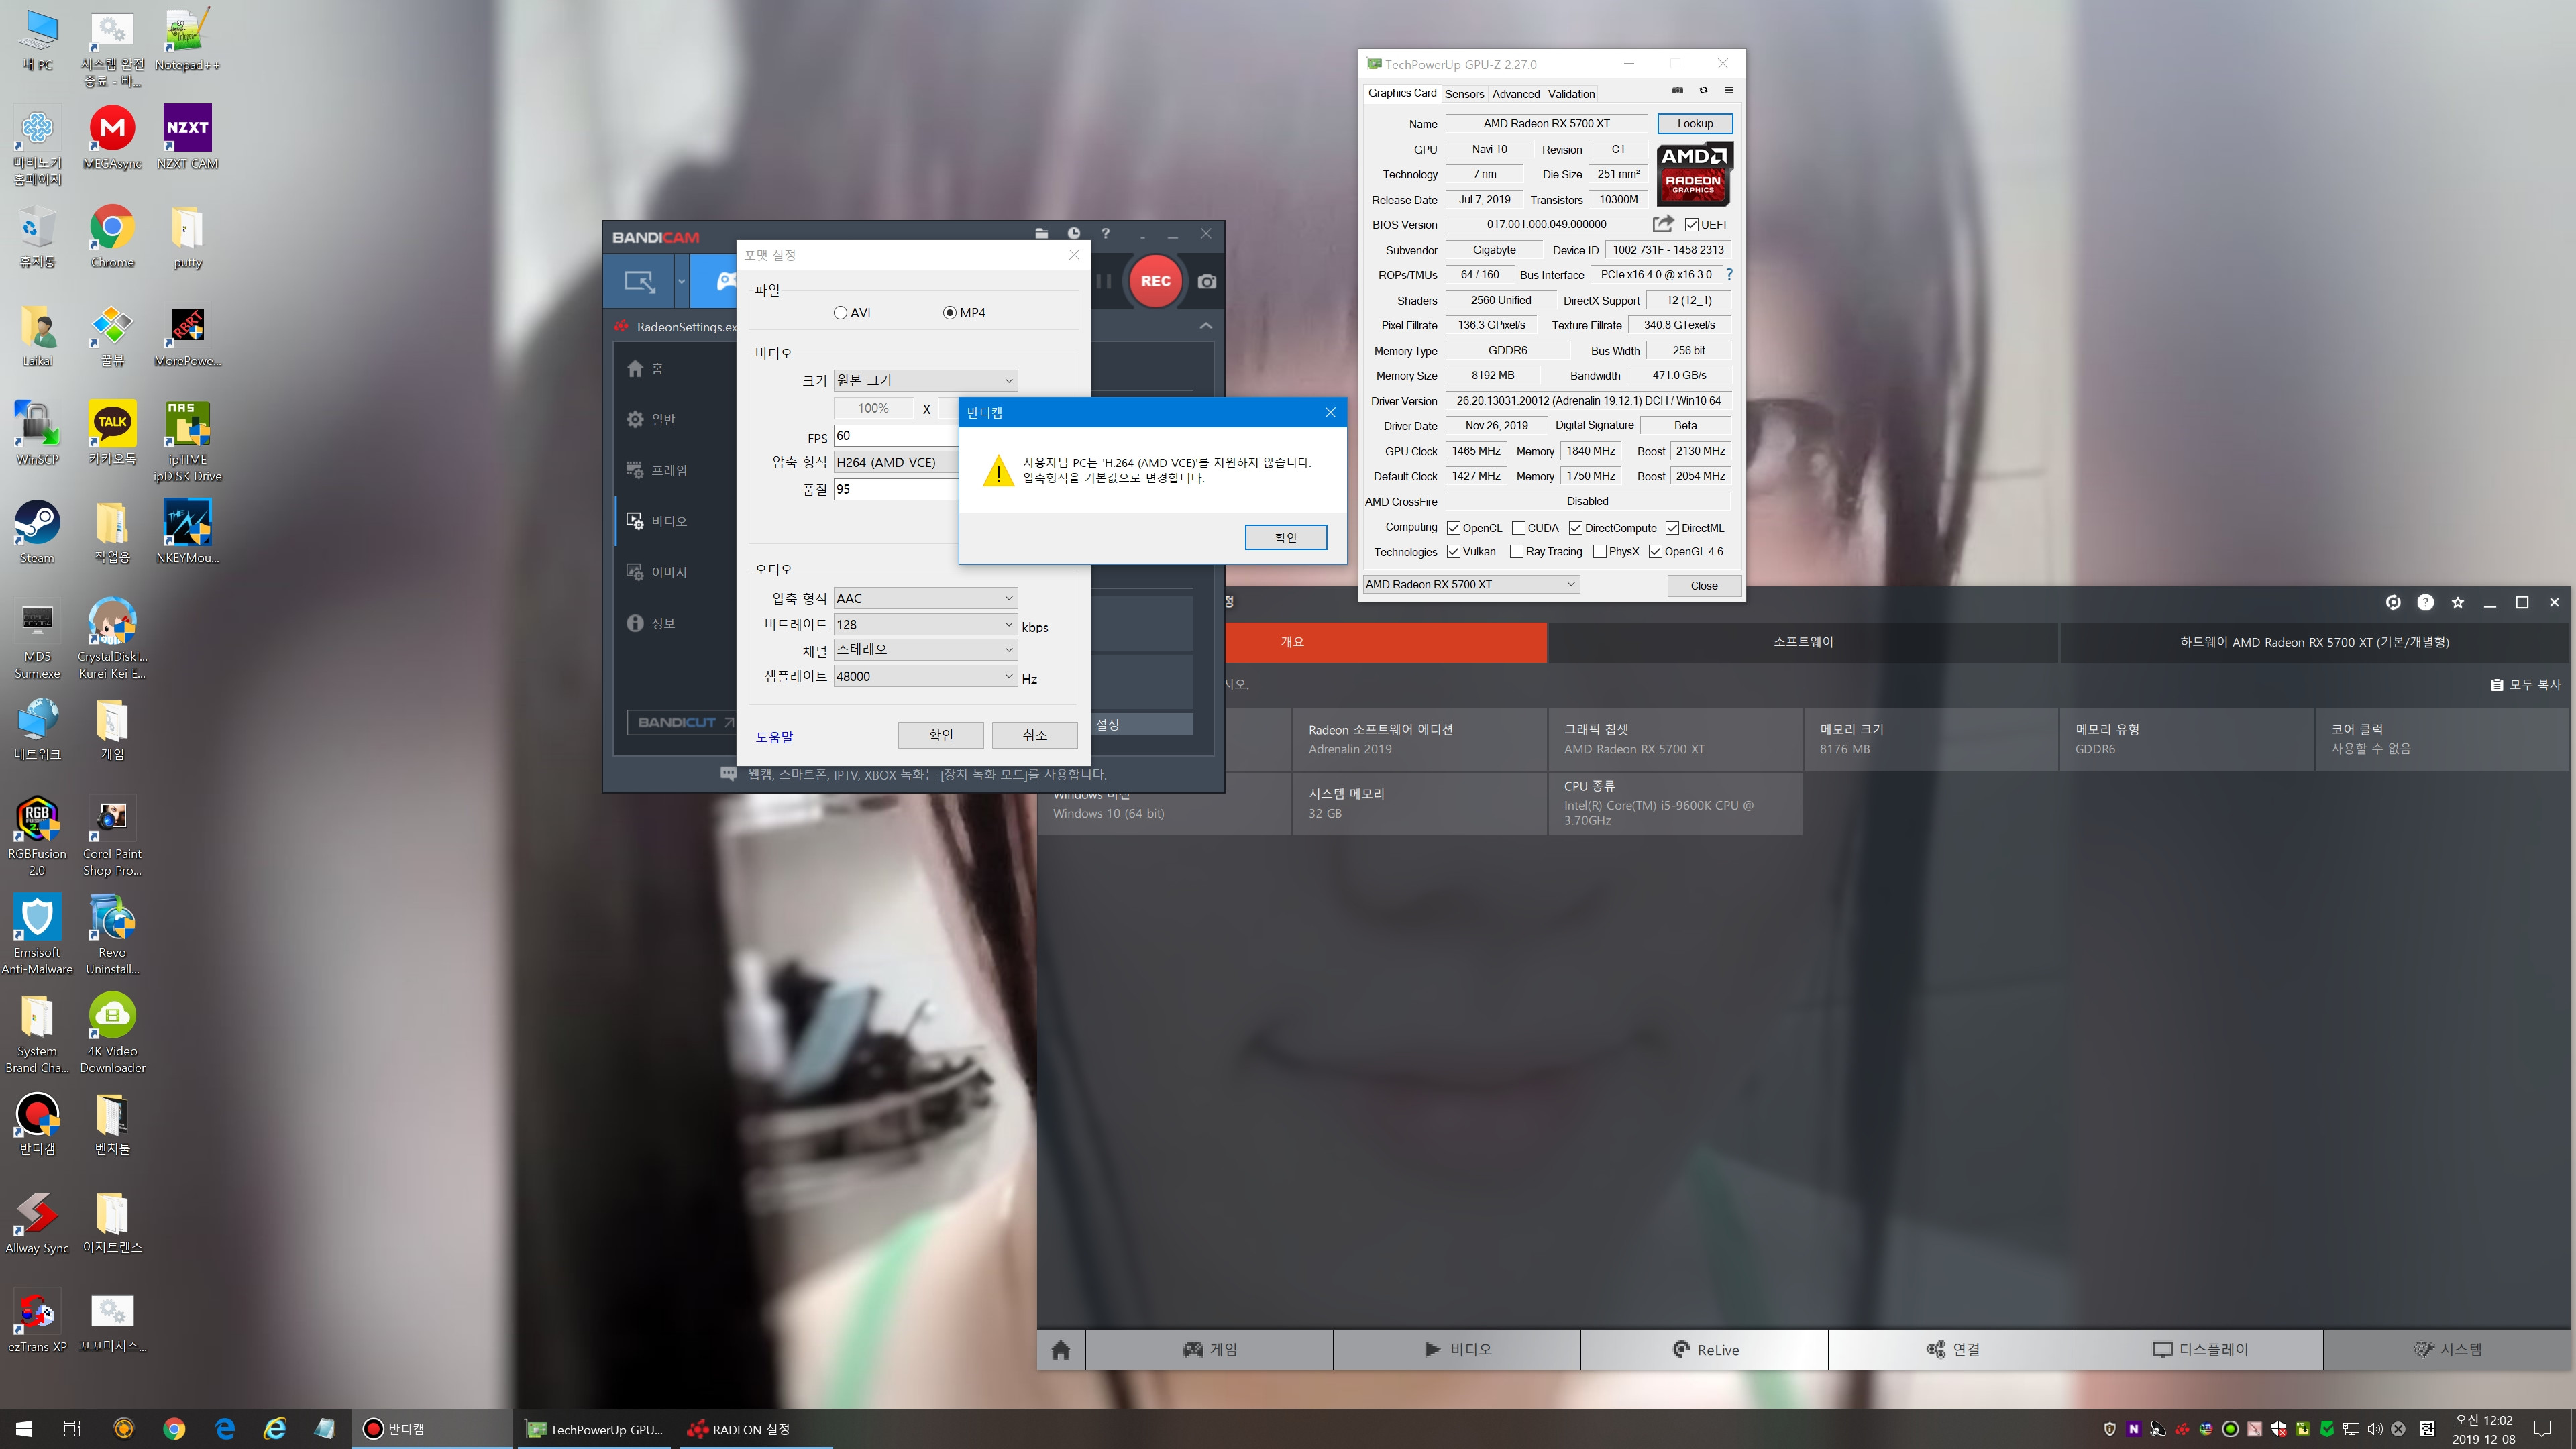Open the audio channel 스테레오 dropdown
This screenshot has width=2576, height=1449.
(x=925, y=650)
